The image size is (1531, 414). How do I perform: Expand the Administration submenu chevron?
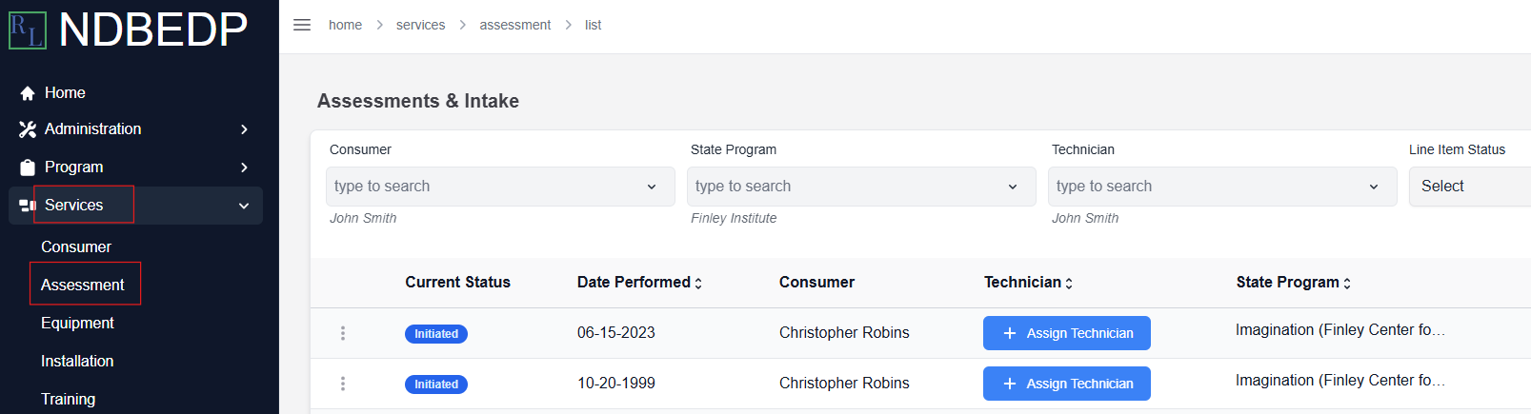pyautogui.click(x=244, y=129)
